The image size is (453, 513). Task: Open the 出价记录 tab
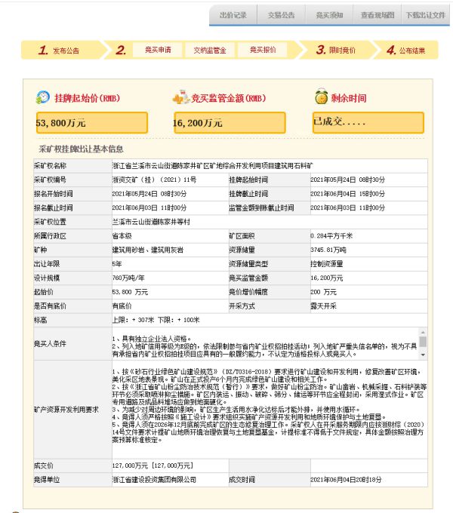[x=233, y=14]
